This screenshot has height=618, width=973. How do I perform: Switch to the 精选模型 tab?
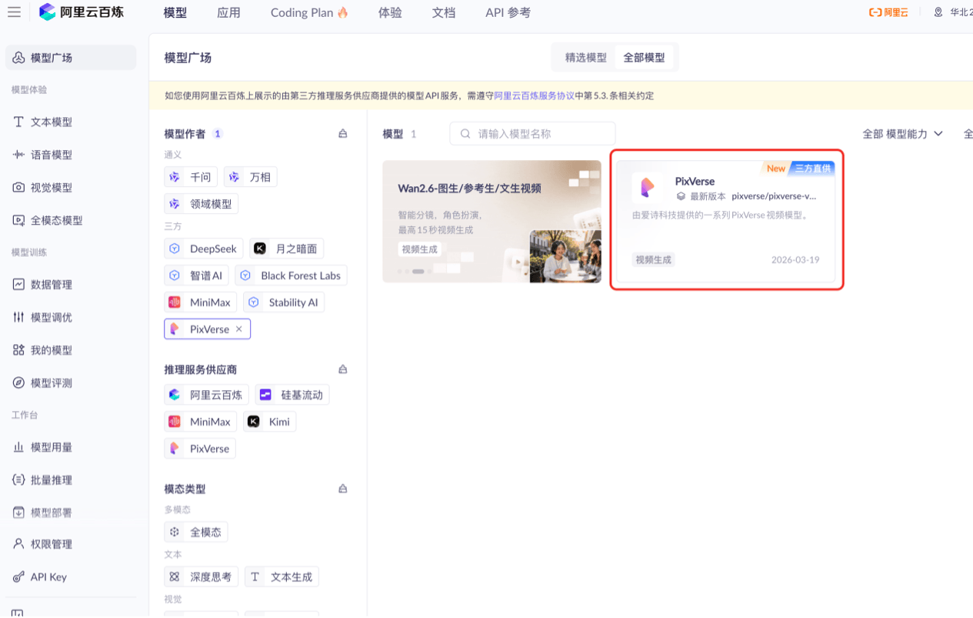(x=585, y=58)
